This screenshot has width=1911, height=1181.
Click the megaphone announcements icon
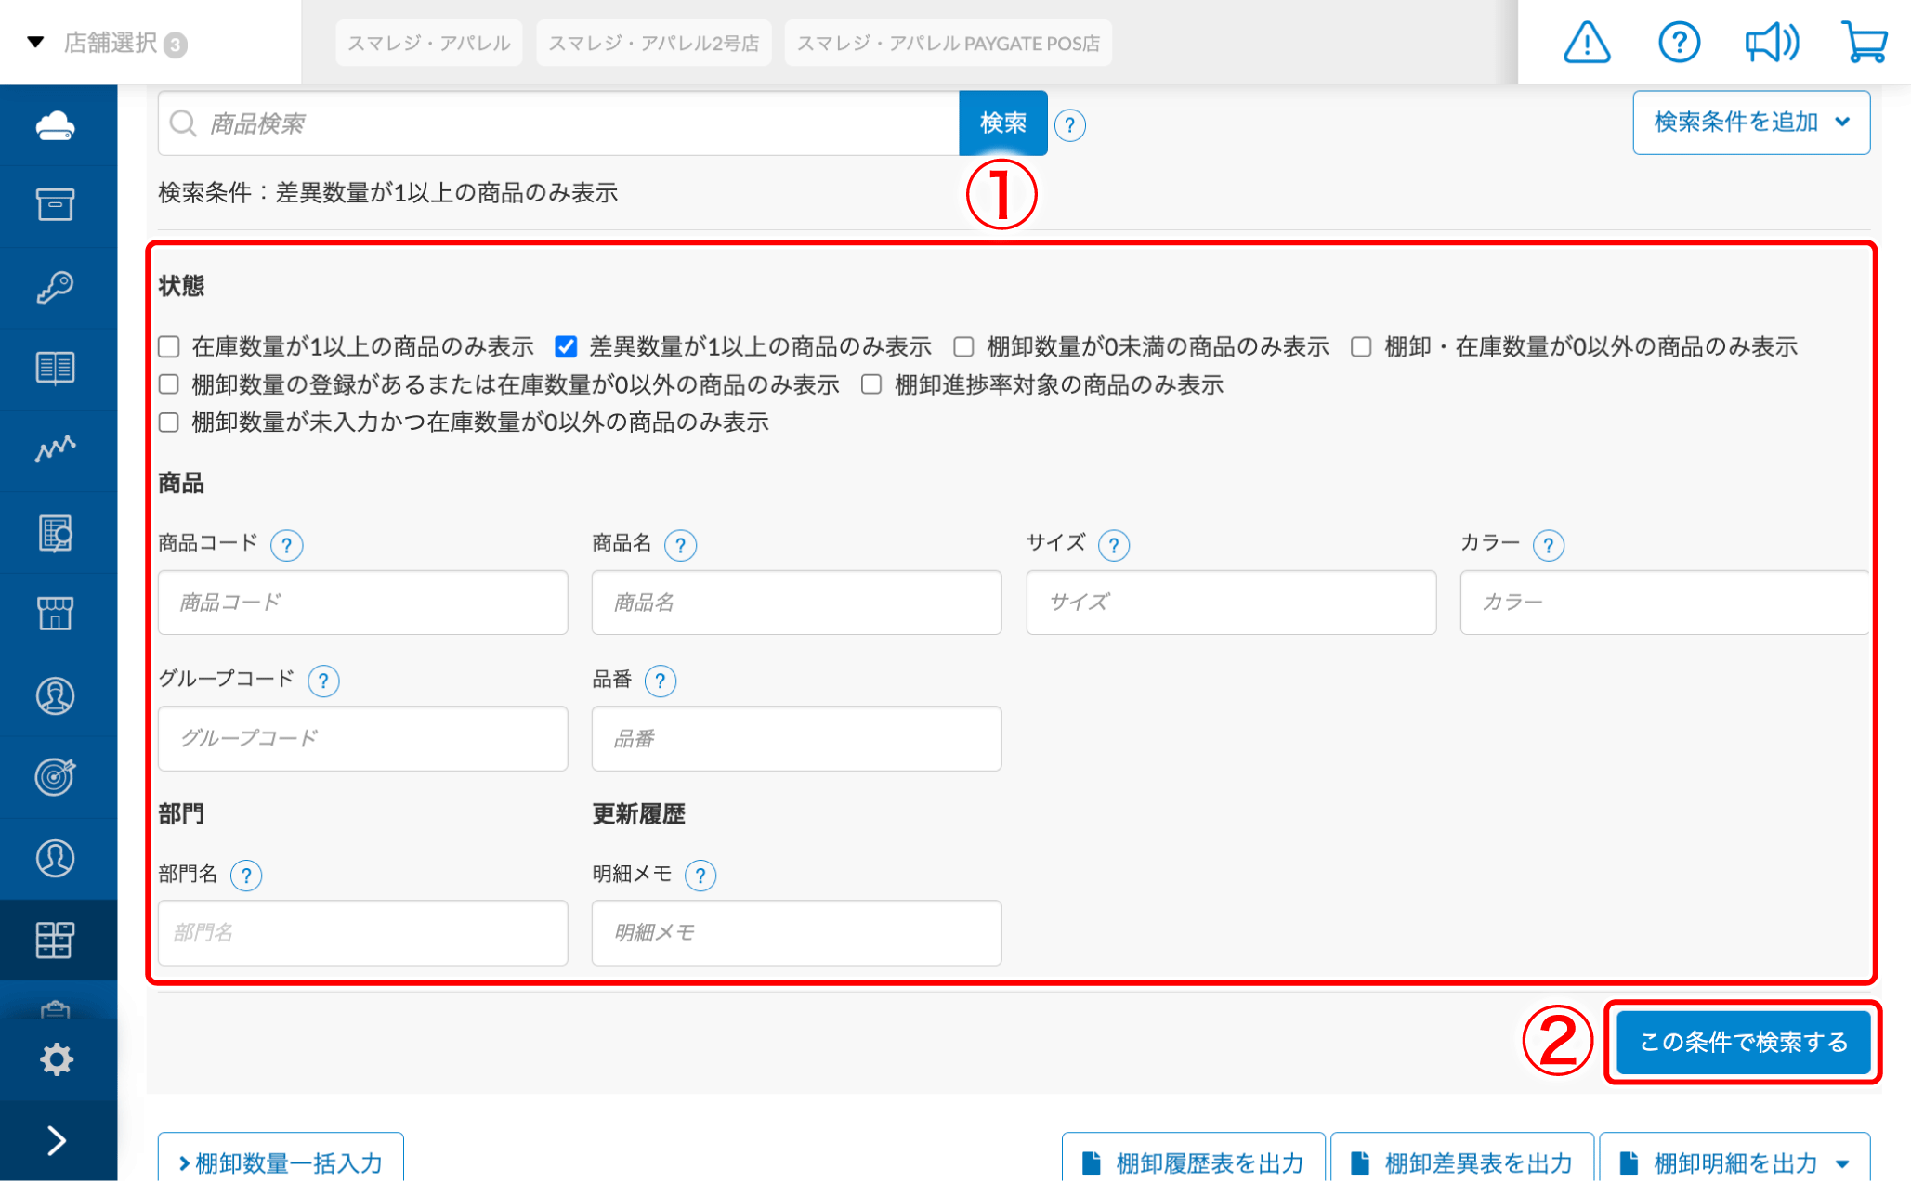[1771, 43]
